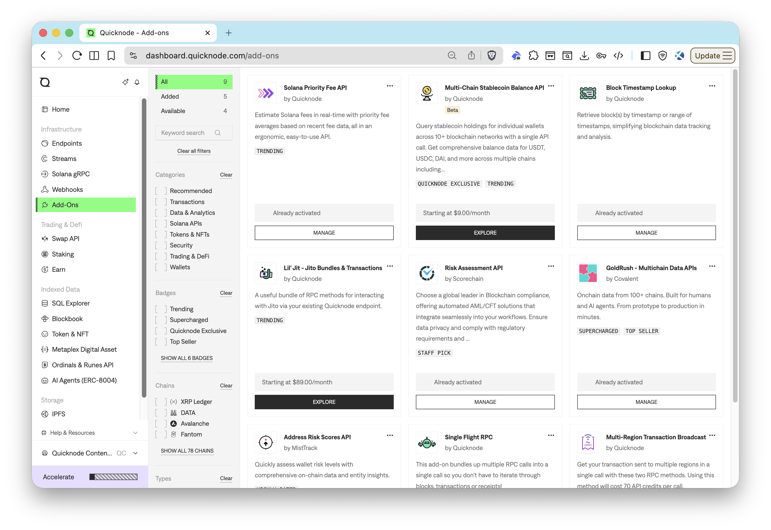Click the Risk Assessment API icon
Viewport: 771px width, 530px height.
427,273
